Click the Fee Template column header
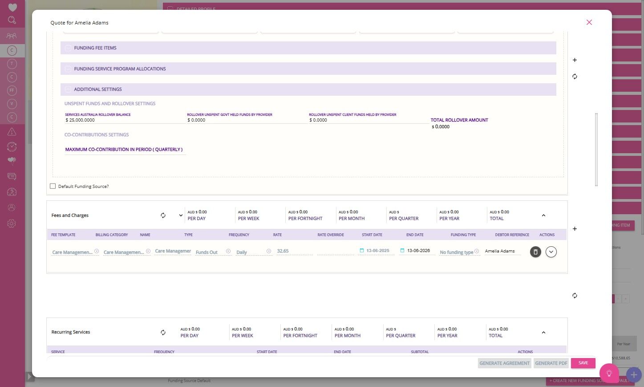This screenshot has width=644, height=387. 63,235
